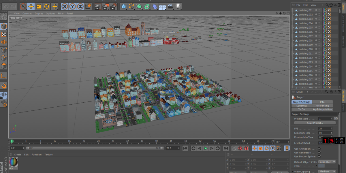Add a Floor environment object

tap(163, 6)
